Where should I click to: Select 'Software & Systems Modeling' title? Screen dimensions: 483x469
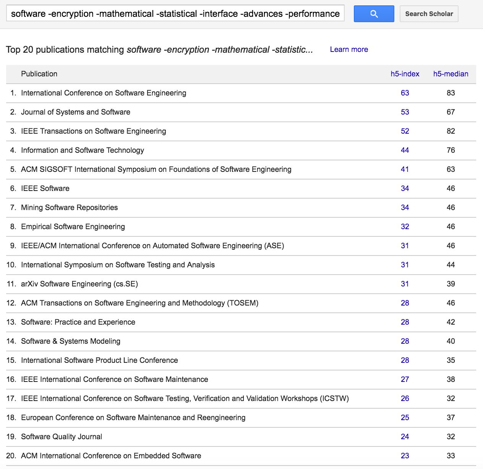(71, 341)
